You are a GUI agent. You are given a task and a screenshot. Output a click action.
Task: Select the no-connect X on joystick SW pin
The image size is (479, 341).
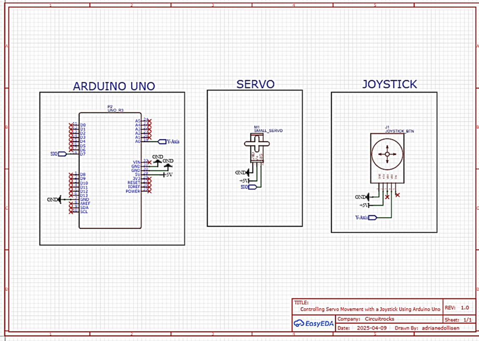pos(398,195)
